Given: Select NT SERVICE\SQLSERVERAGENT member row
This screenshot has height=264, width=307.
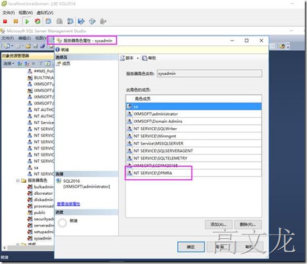Looking at the screenshot, I should (x=194, y=151).
